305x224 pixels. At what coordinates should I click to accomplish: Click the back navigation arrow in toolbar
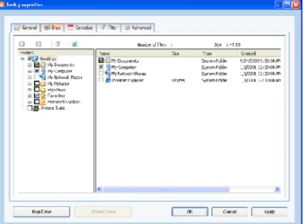(22, 44)
